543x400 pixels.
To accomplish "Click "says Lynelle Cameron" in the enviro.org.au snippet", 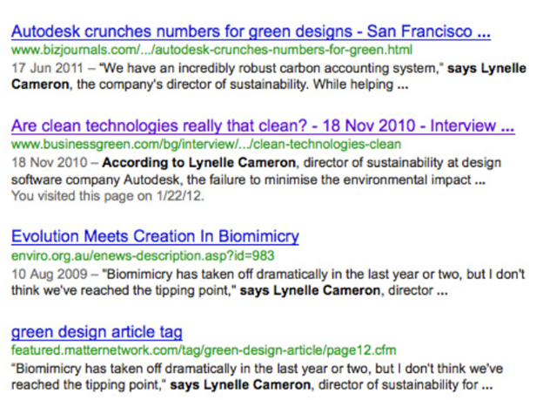I will click(310, 290).
